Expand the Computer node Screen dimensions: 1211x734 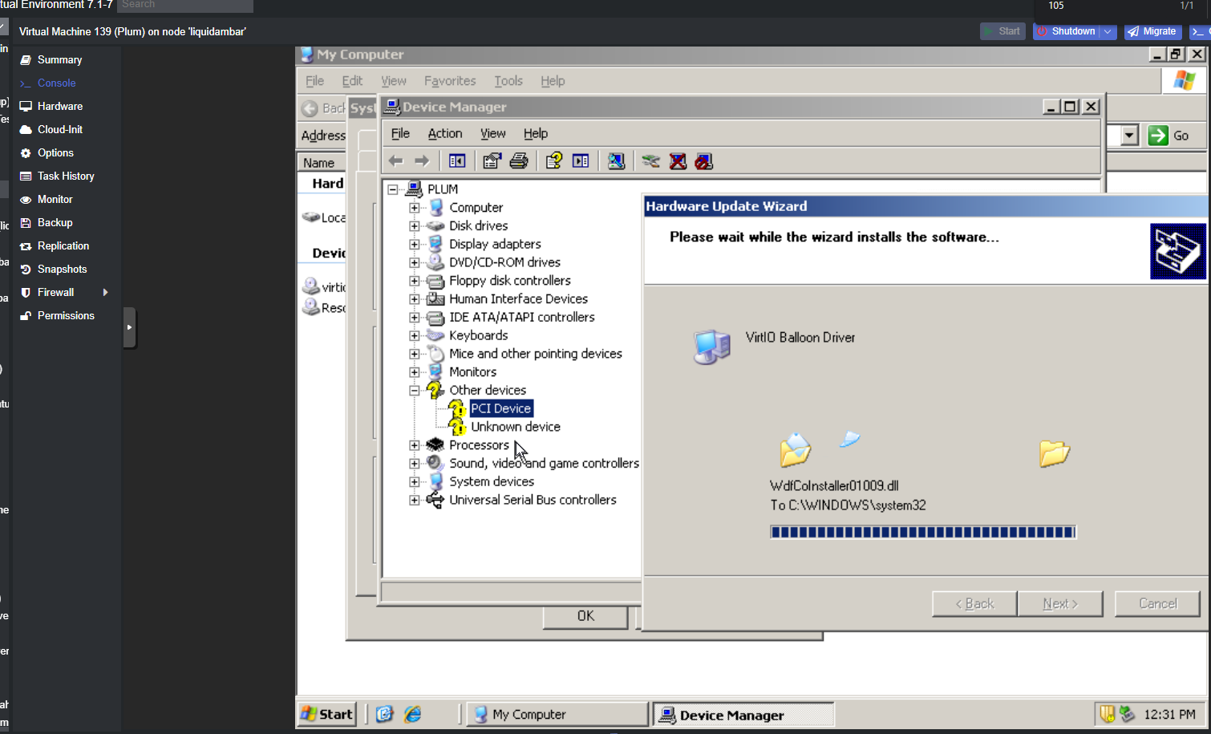[x=415, y=208]
